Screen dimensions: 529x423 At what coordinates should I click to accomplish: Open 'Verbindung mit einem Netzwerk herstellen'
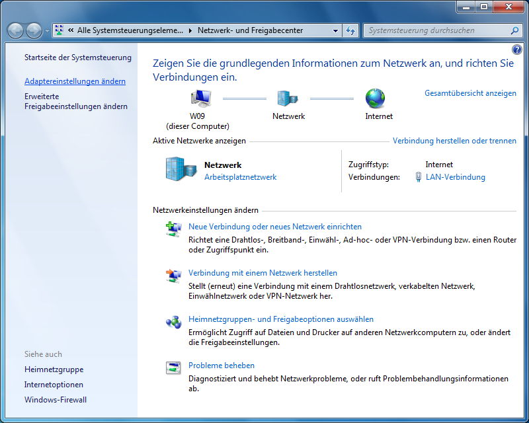(x=263, y=273)
